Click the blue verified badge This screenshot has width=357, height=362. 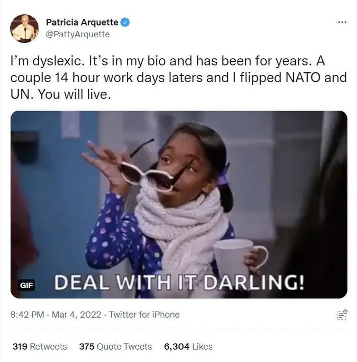tap(125, 22)
